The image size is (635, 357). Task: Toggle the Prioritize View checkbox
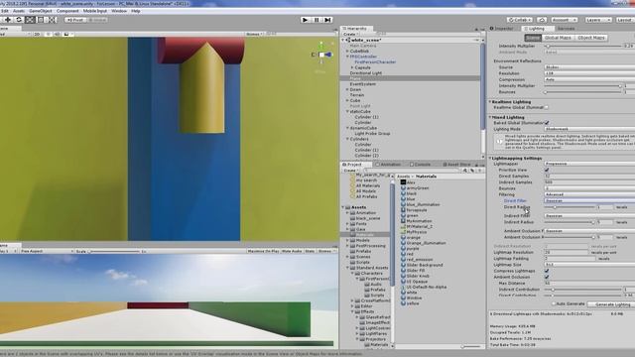point(547,170)
